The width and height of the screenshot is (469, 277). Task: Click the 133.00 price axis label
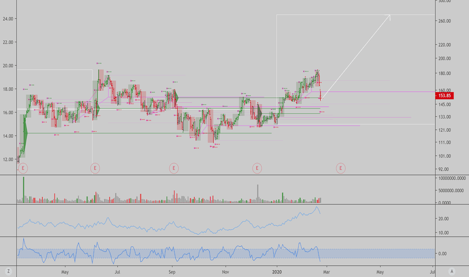click(x=444, y=117)
